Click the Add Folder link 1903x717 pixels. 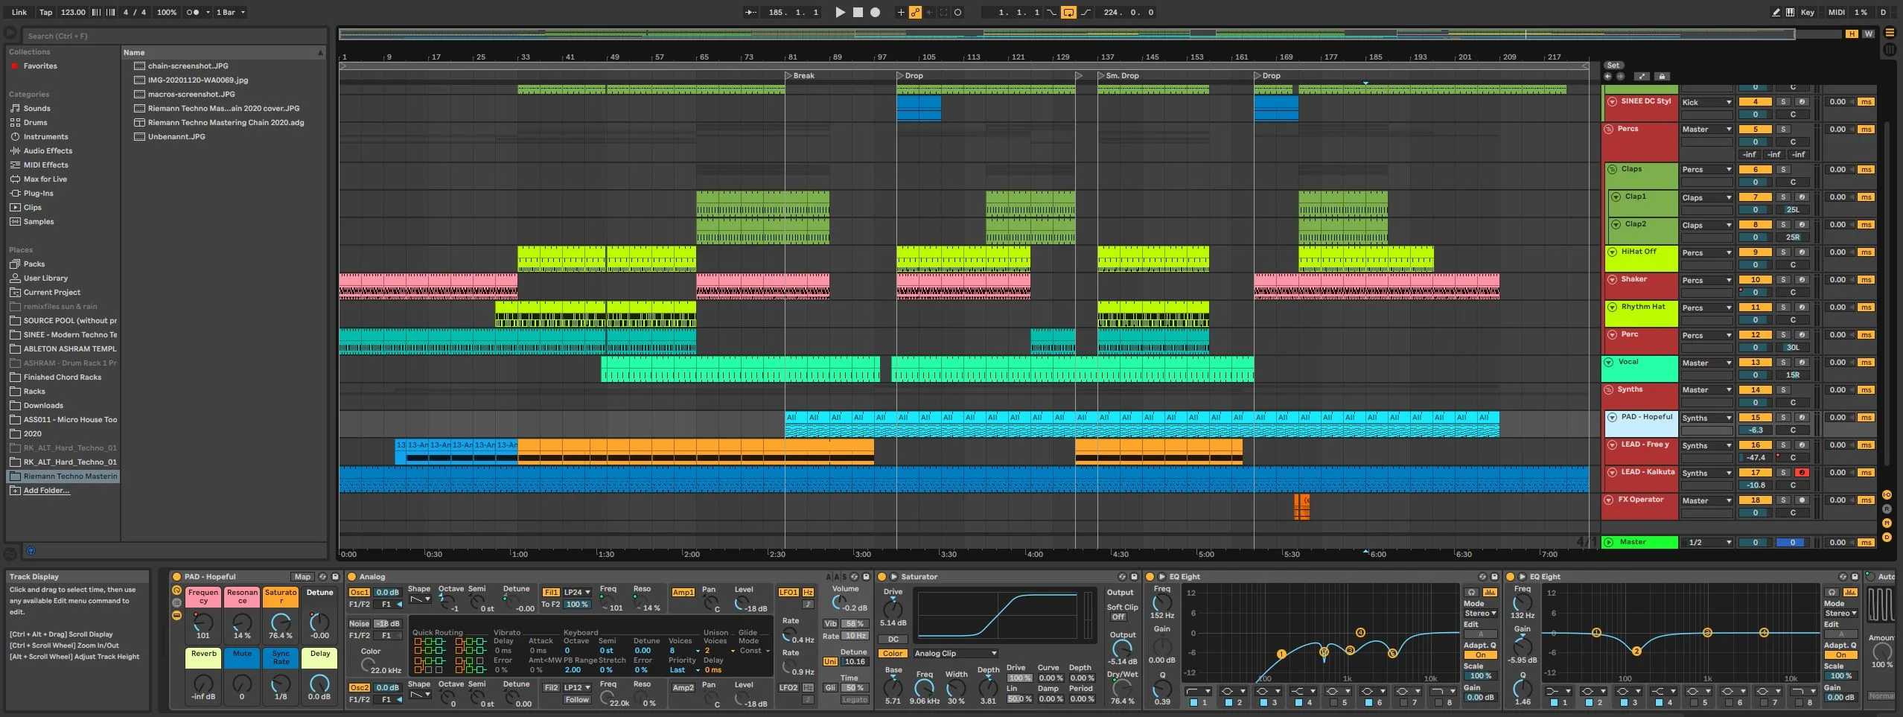pyautogui.click(x=46, y=491)
